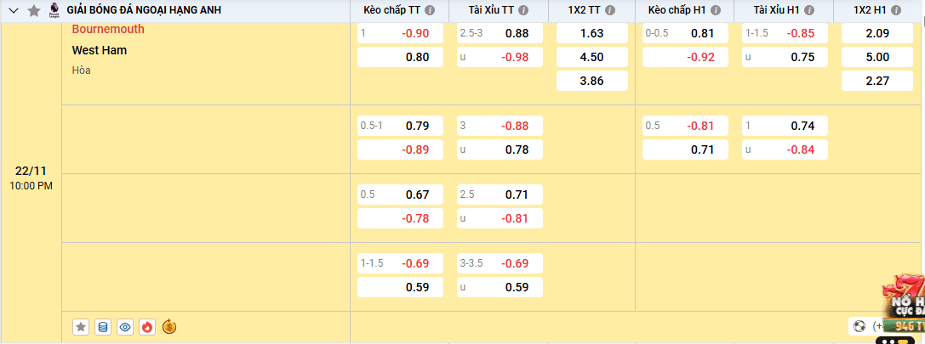Image resolution: width=925 pixels, height=344 pixels.
Task: Click the hot flame icon
Action: pyautogui.click(x=147, y=327)
